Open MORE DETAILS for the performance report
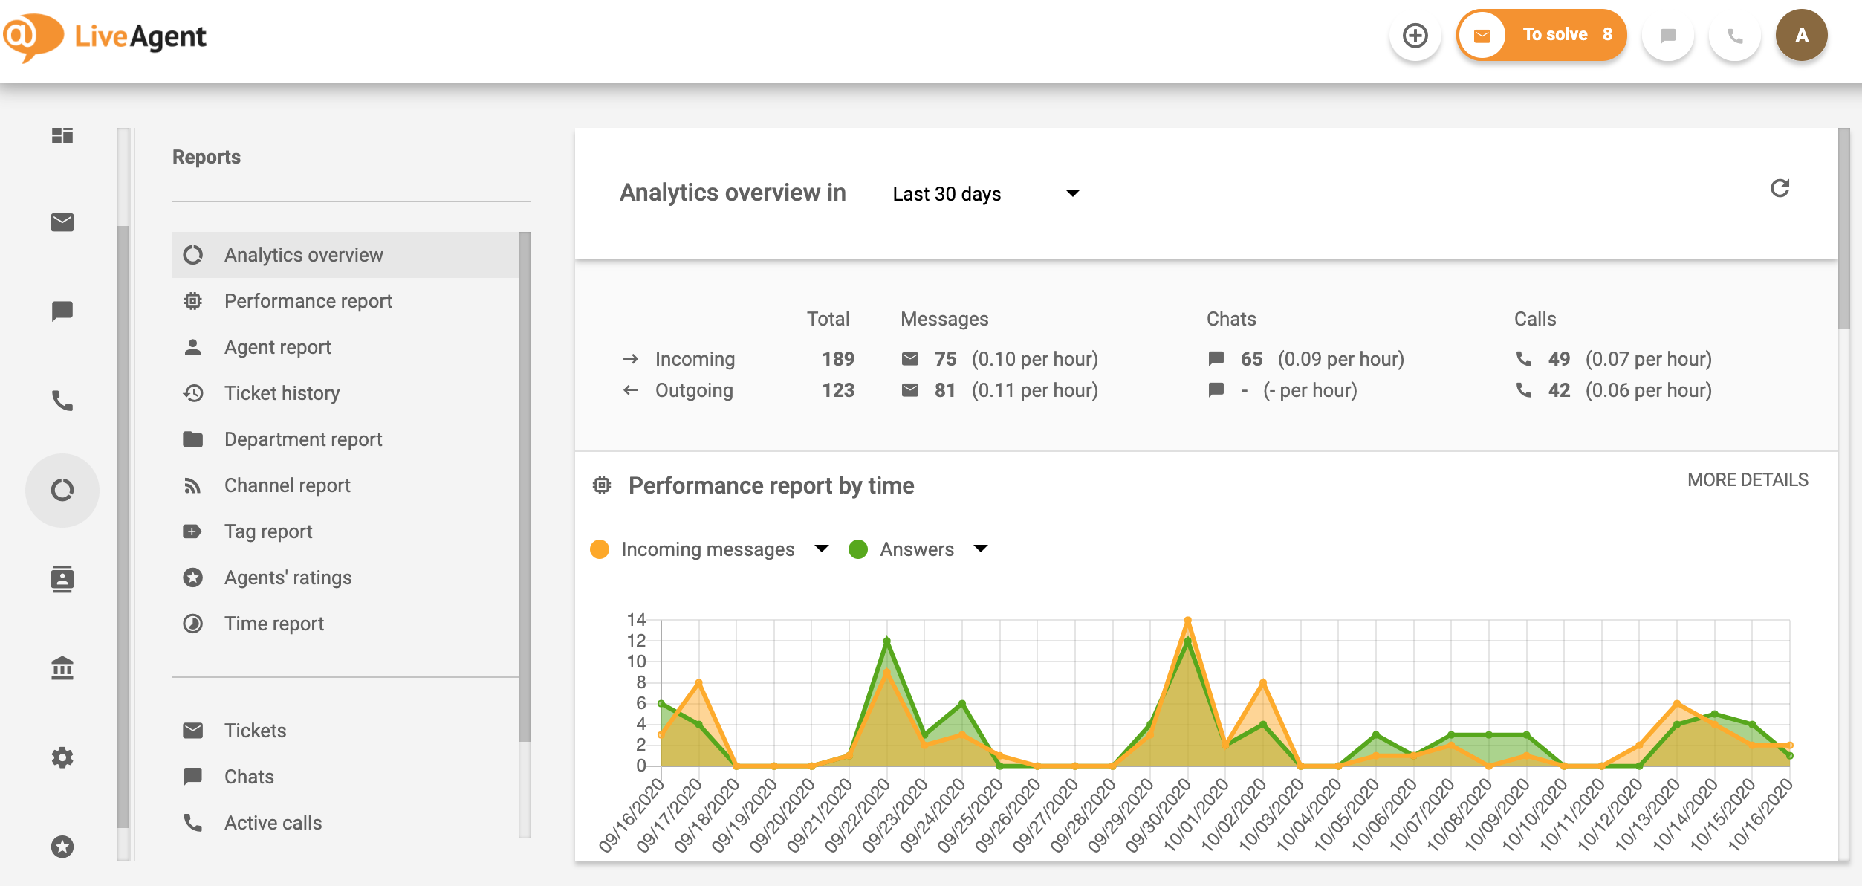Viewport: 1862px width, 886px height. click(1747, 479)
